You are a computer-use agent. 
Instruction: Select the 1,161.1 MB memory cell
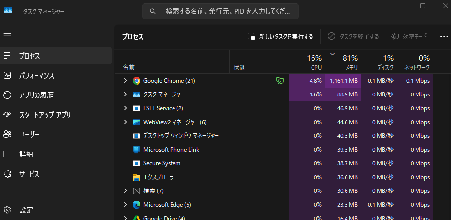(x=343, y=81)
